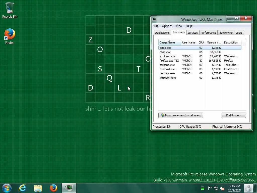Select the taskeng.exe process row
The width and height of the screenshot is (257, 193).
tap(200, 65)
